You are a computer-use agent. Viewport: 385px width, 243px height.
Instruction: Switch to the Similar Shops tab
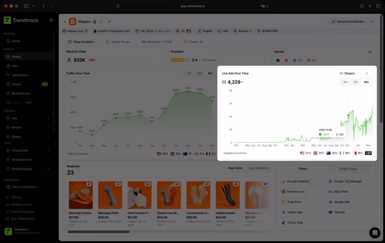point(120,42)
